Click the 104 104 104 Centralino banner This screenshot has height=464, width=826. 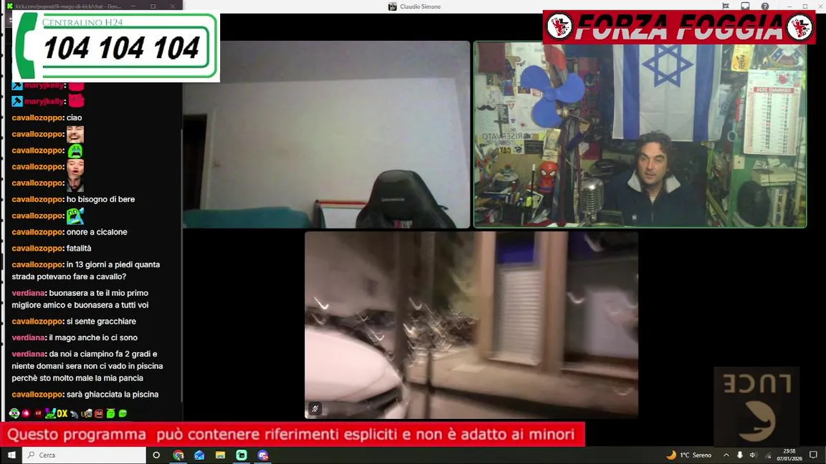pyautogui.click(x=116, y=47)
